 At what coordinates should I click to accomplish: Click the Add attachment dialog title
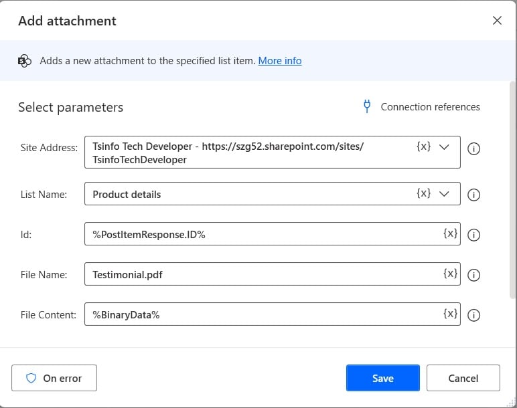[67, 21]
